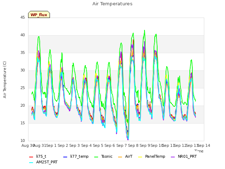
Task: Click the Sep 8 x-axis tick label
Action: [133, 145]
